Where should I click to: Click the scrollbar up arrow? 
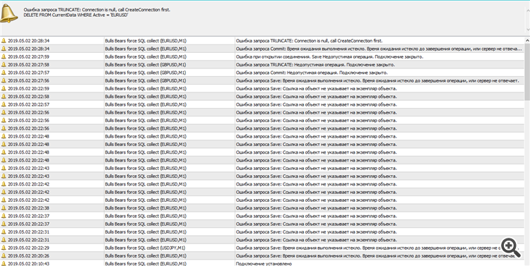[527, 40]
